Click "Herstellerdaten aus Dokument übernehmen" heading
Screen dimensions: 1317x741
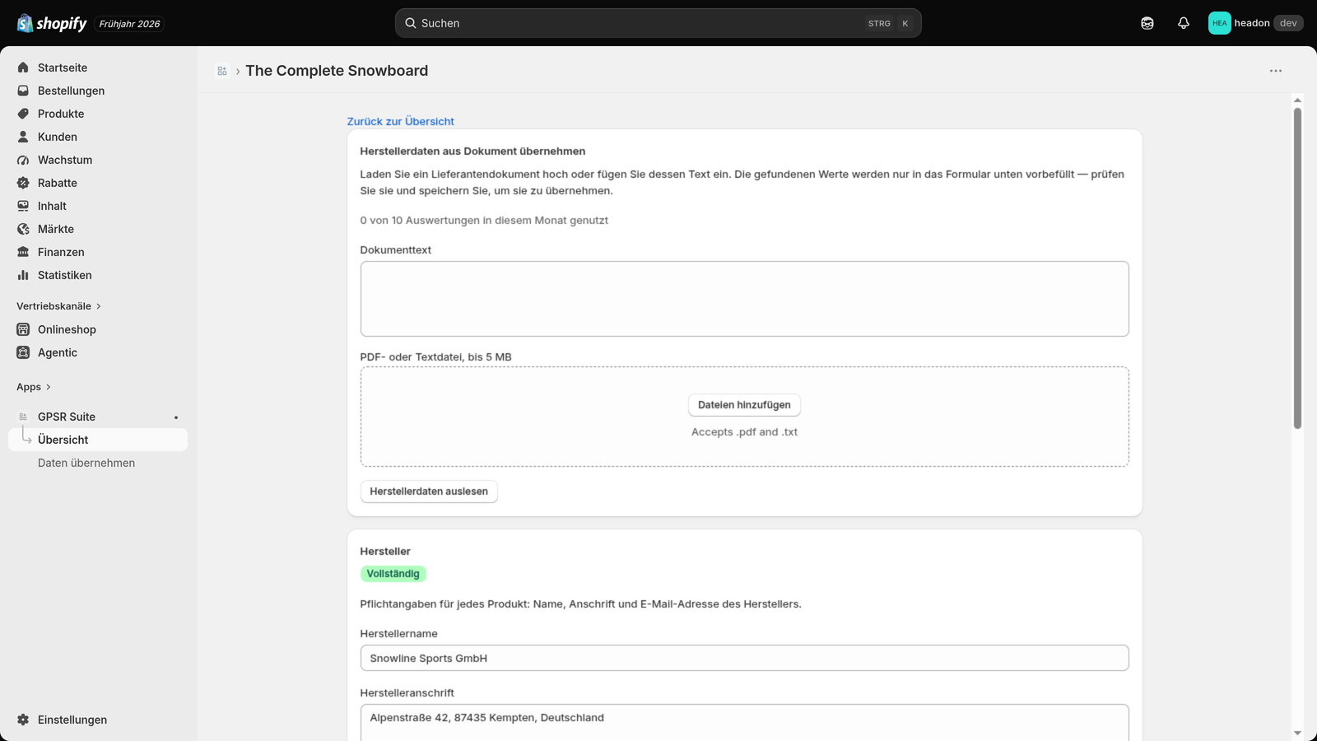pyautogui.click(x=472, y=151)
